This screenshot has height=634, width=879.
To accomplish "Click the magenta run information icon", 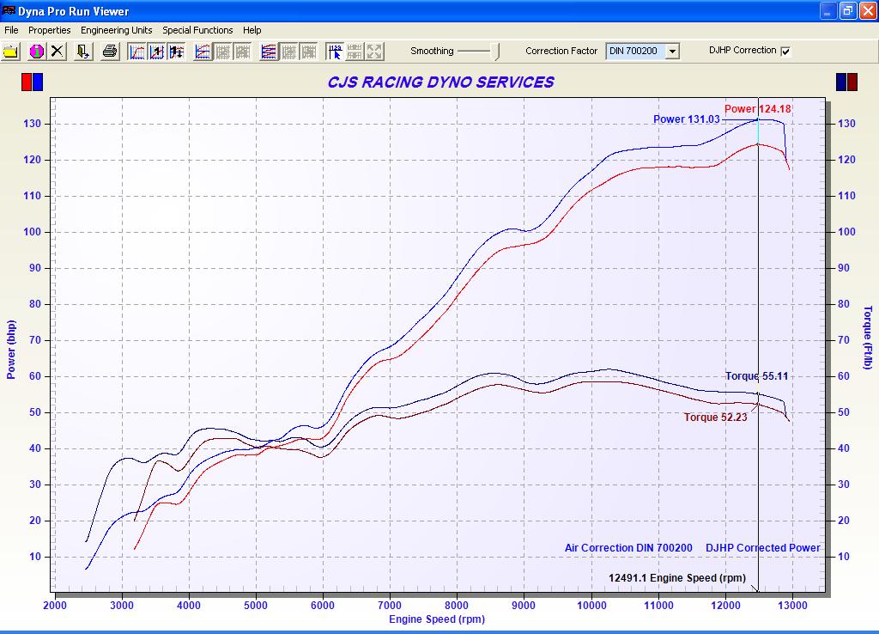I will (x=36, y=52).
